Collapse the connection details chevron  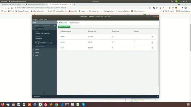pyautogui.click(x=34, y=26)
